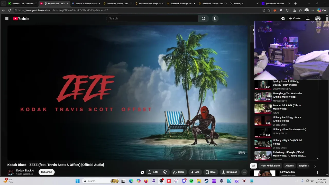Open the weather widget showing 71°F
Screen dimensions: 329x185
pyautogui.click(x=9, y=181)
